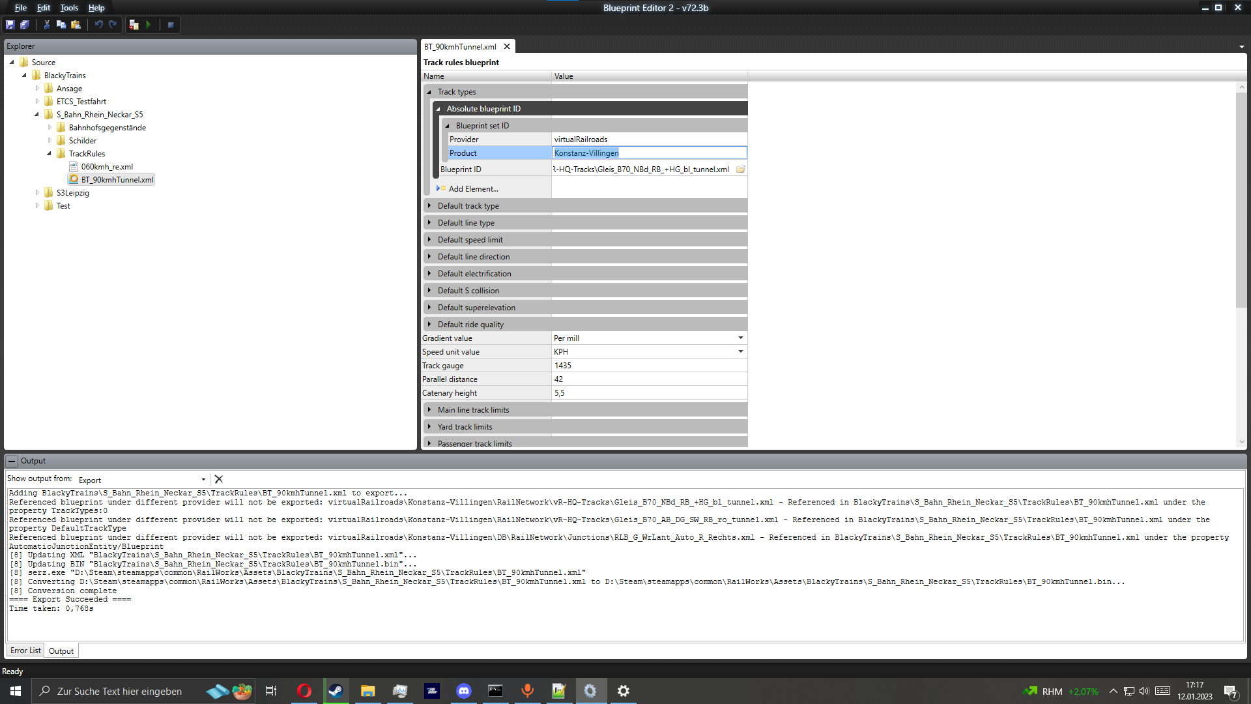Click the Add Element... link
Screen dimensions: 1251x704
473,189
